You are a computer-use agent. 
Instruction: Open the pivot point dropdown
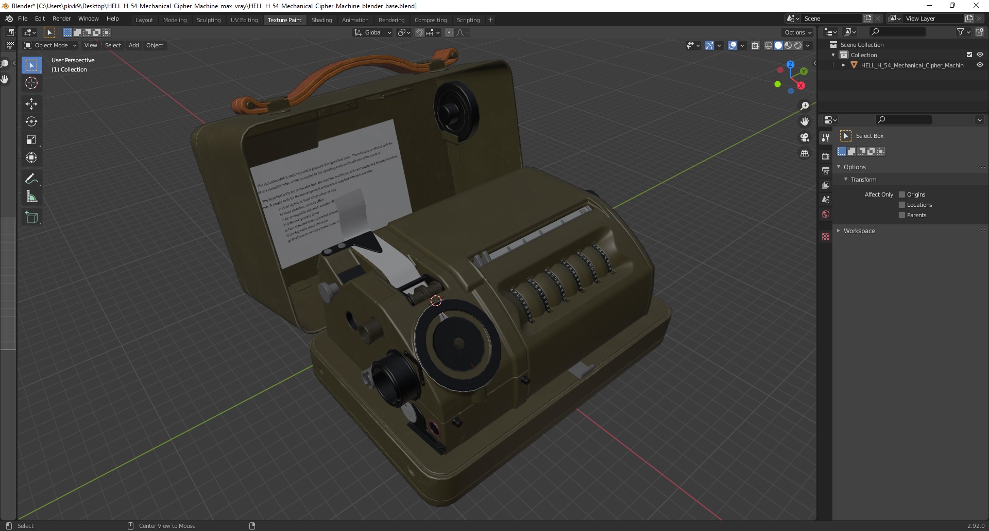click(404, 32)
